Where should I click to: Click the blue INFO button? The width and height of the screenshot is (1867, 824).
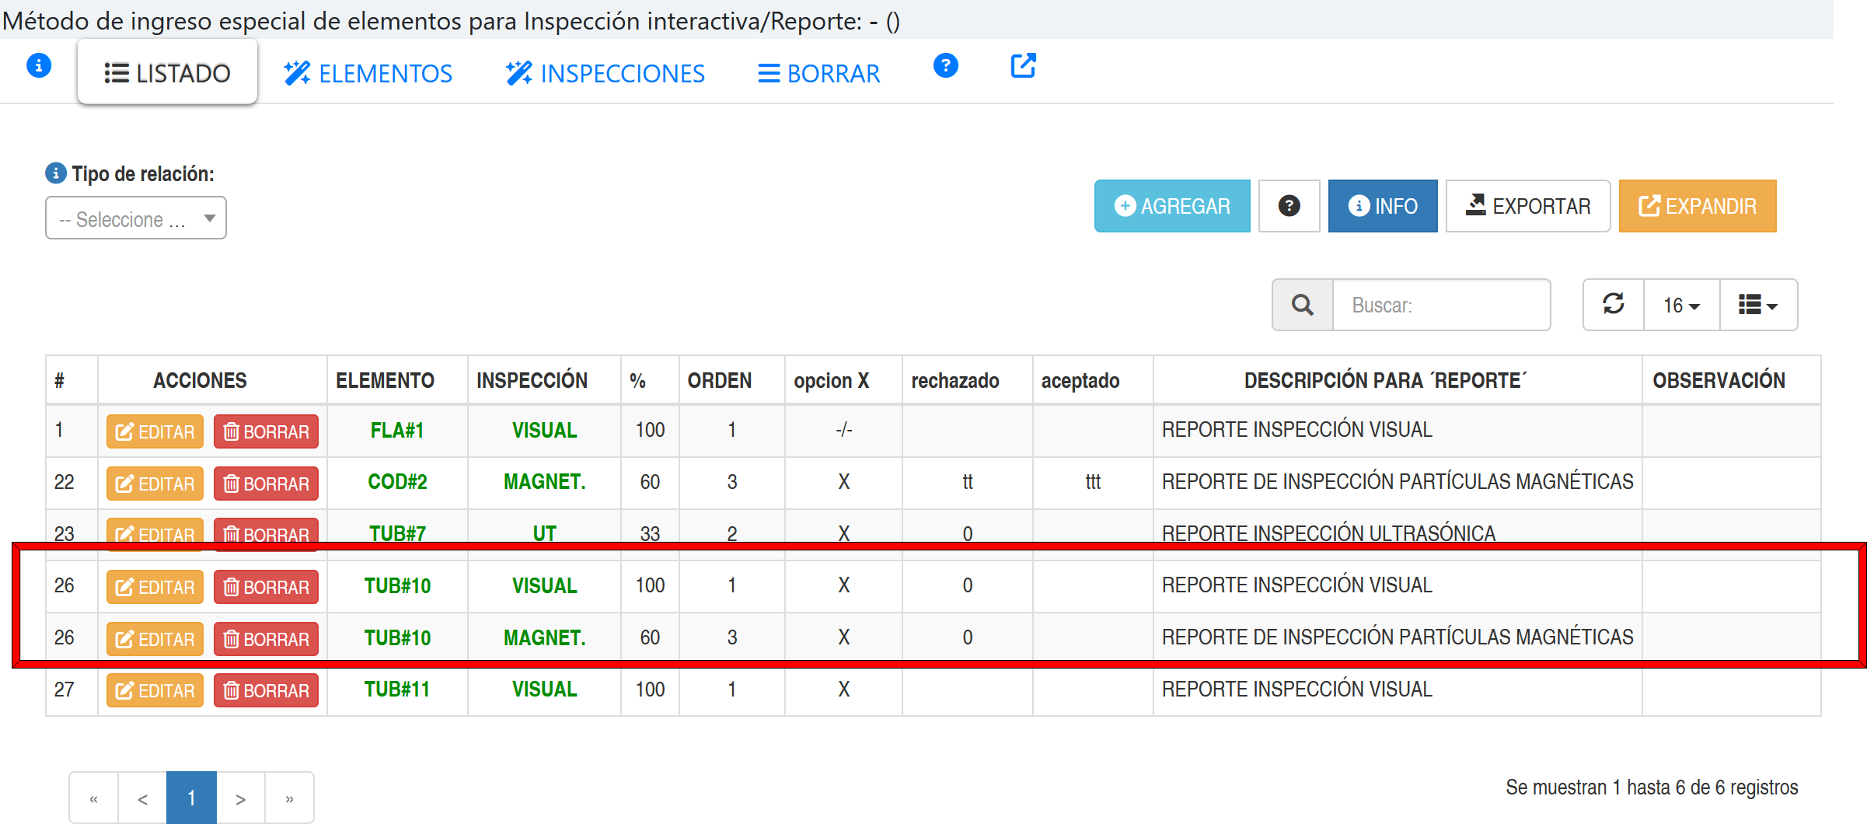[1383, 206]
